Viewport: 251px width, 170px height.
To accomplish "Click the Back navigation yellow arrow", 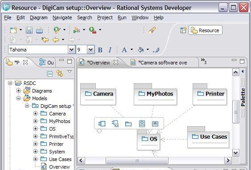I will pos(56,39).
